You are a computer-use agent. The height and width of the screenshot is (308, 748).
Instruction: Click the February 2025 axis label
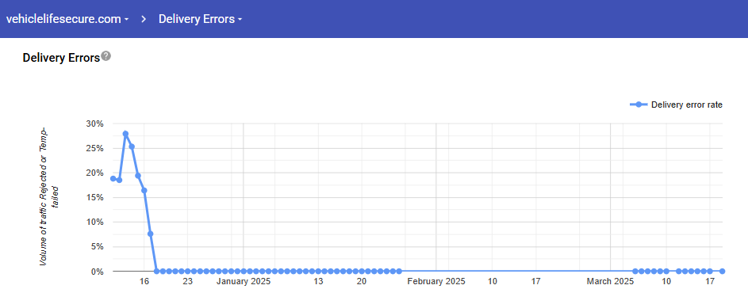(x=436, y=281)
